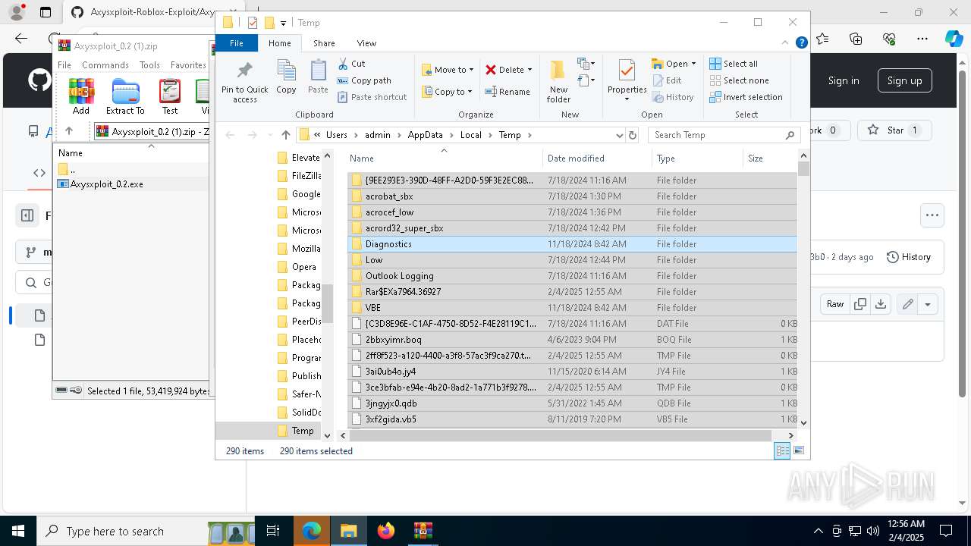Switch to the Share tab
This screenshot has width=971, height=546.
coord(324,43)
